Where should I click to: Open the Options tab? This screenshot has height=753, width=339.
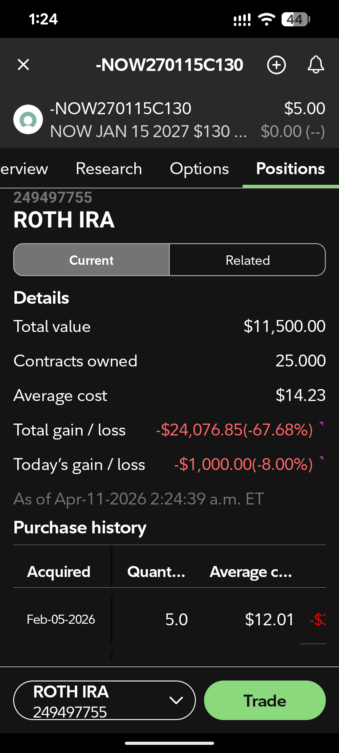[199, 169]
